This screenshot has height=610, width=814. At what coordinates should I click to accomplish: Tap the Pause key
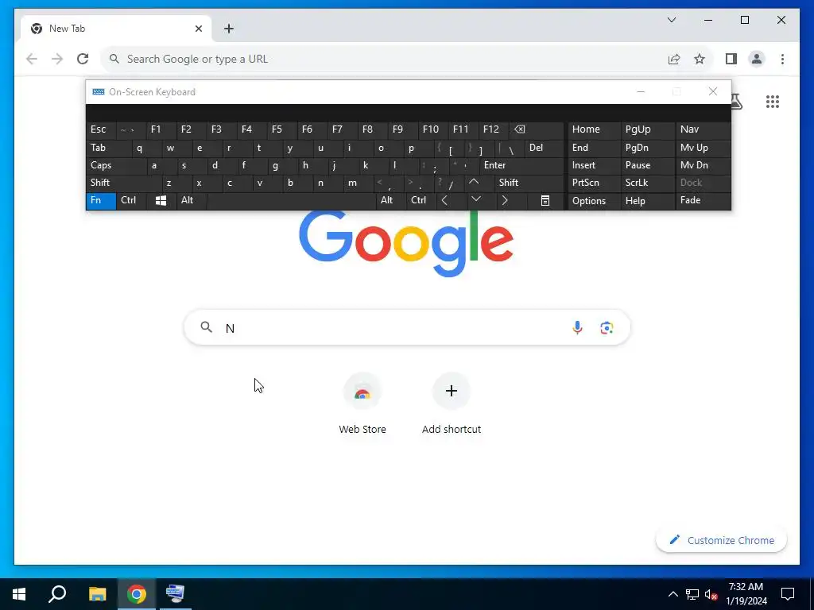(647, 165)
